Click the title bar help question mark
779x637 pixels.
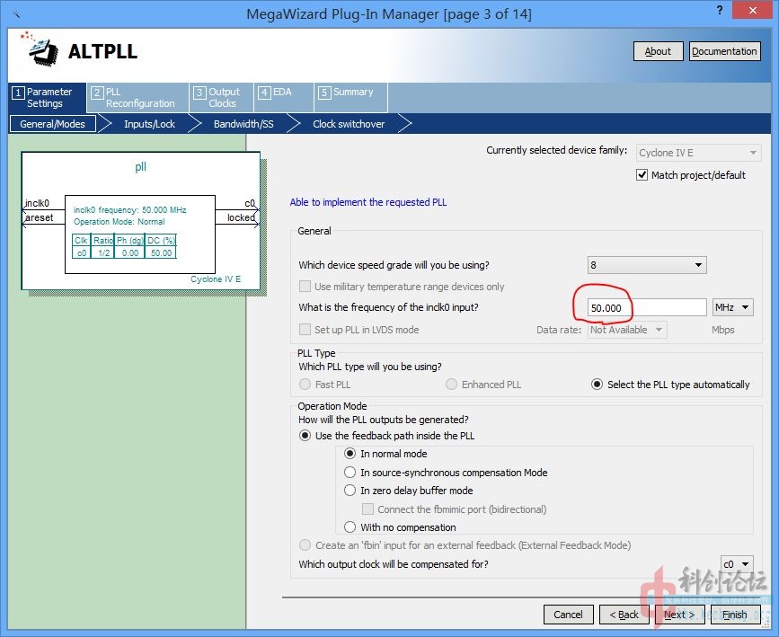[719, 10]
